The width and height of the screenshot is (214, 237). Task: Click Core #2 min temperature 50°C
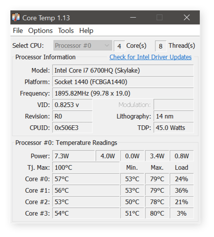132,202
